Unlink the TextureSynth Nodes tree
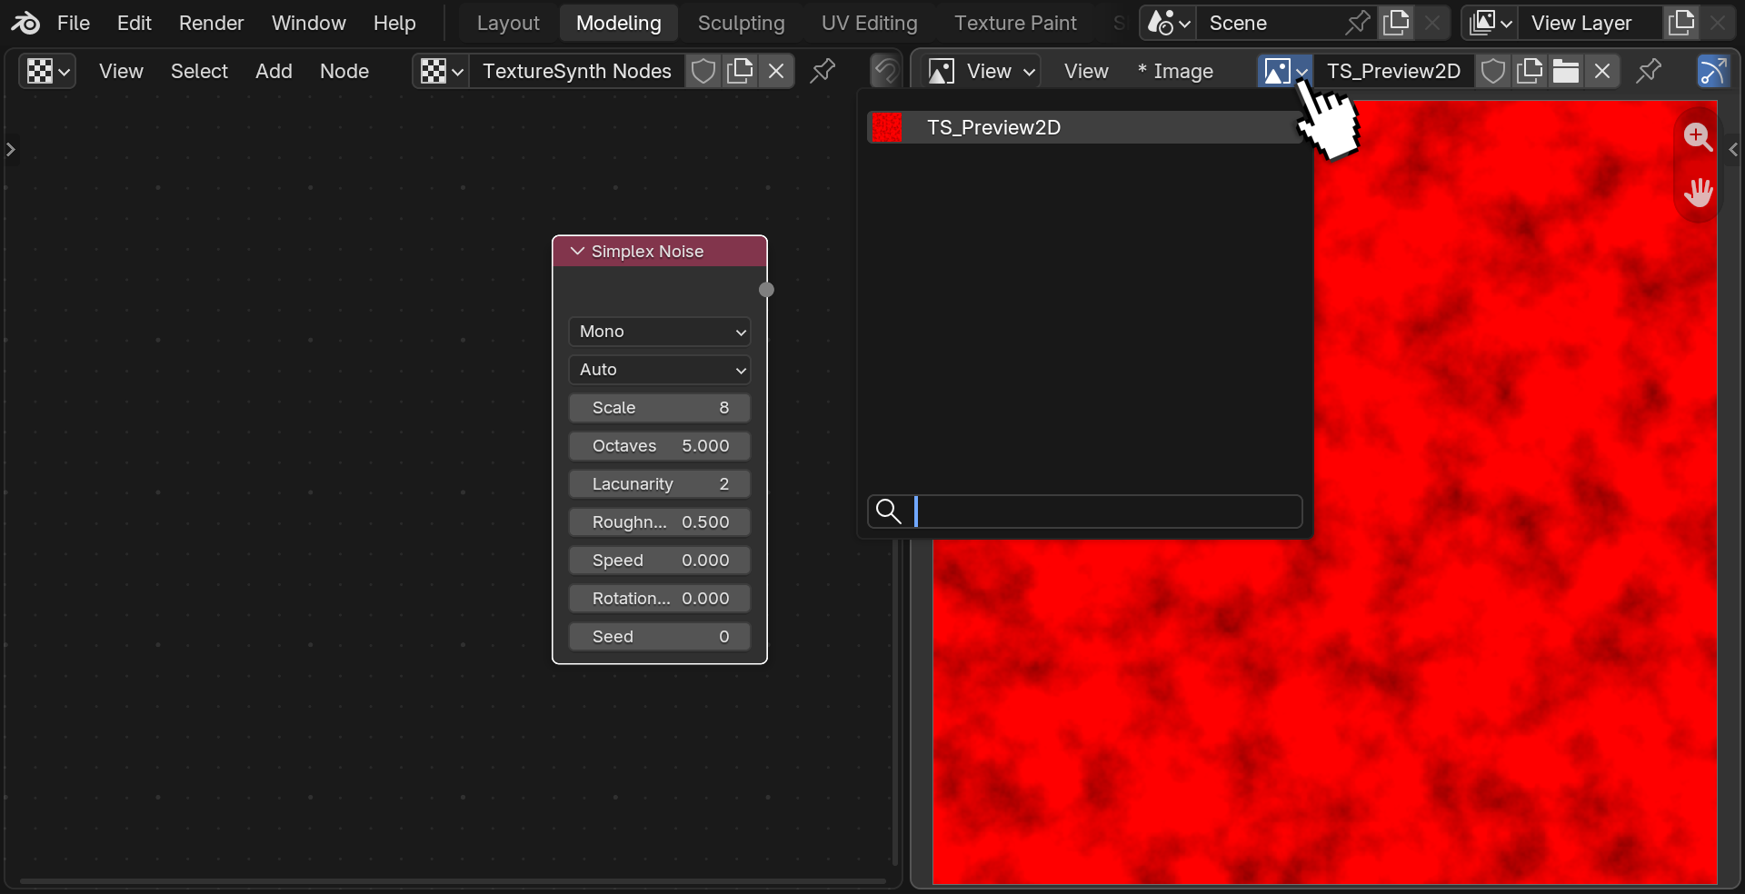The width and height of the screenshot is (1745, 894). tap(776, 71)
